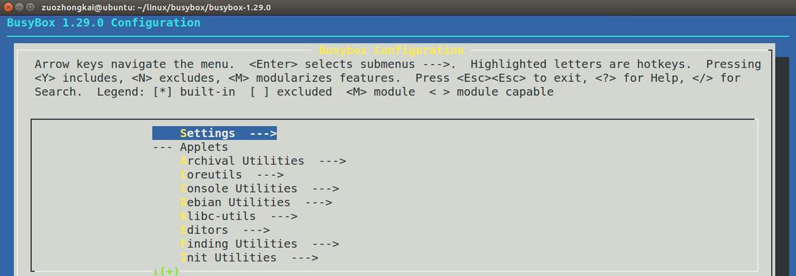Click the terminal title 'zuozhongkai@ubuntu' text

(x=86, y=8)
